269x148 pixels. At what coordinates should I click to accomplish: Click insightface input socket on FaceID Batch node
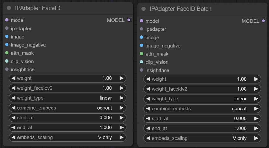(142, 70)
